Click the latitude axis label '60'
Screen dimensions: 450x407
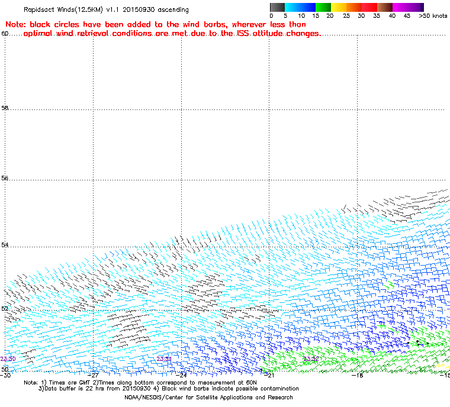(x=5, y=34)
